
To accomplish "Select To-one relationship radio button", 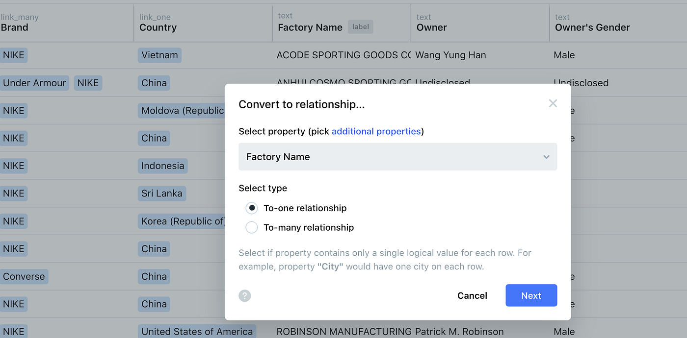I will tap(252, 208).
